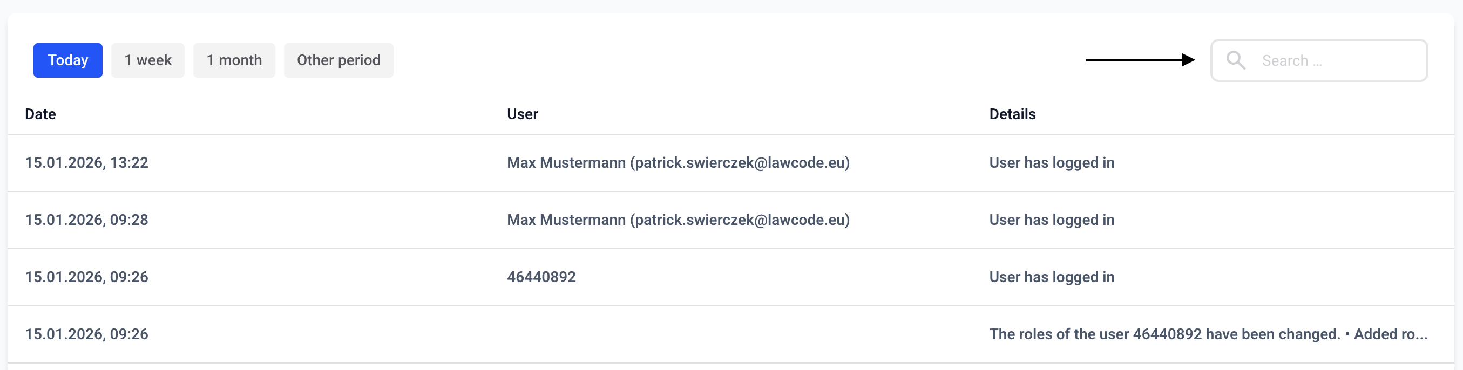This screenshot has height=370, width=1463.
Task: Click the Date column header
Action: point(40,114)
